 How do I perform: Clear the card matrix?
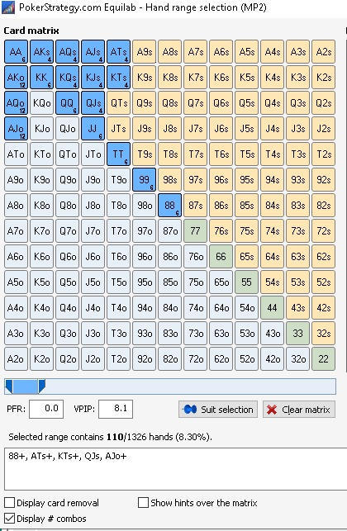[299, 410]
